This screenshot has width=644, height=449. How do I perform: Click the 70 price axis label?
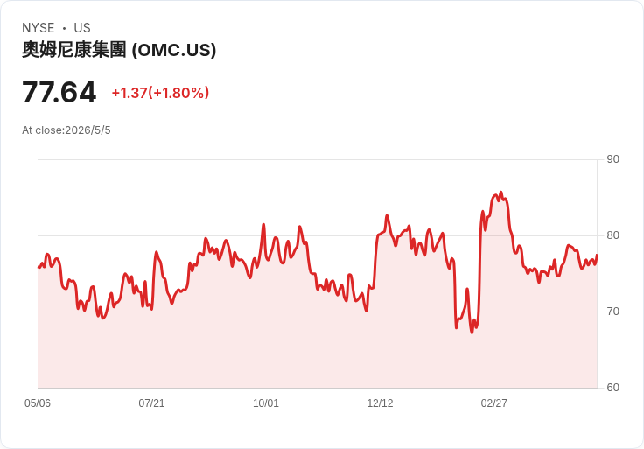click(612, 312)
